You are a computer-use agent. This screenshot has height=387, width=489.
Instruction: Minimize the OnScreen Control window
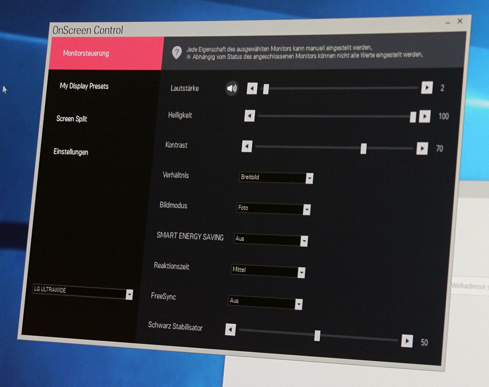pyautogui.click(x=448, y=23)
